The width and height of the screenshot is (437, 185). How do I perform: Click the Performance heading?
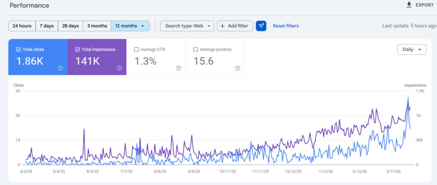tap(29, 6)
